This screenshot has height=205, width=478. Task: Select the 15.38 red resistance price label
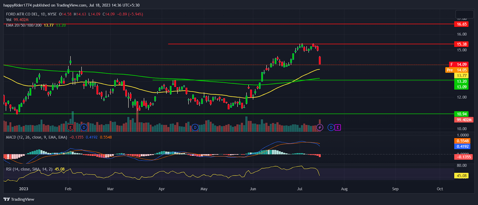point(461,44)
